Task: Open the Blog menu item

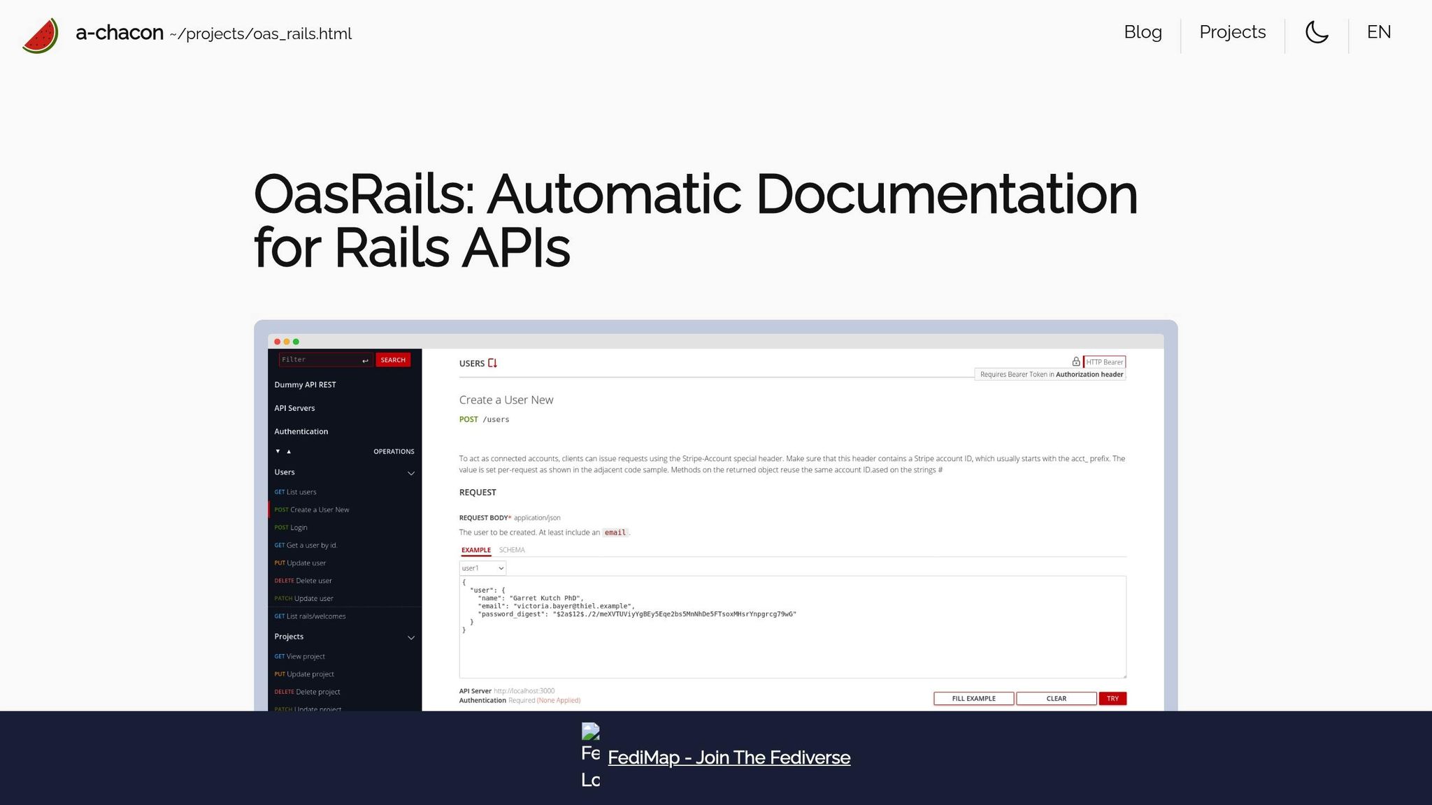Action: click(x=1143, y=32)
